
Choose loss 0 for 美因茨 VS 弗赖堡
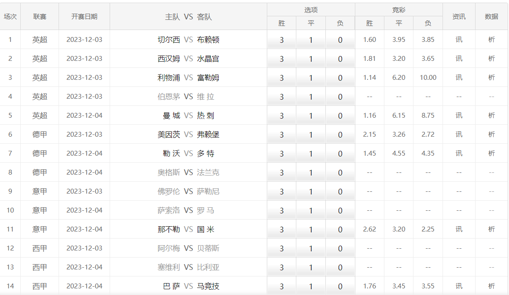coord(340,134)
